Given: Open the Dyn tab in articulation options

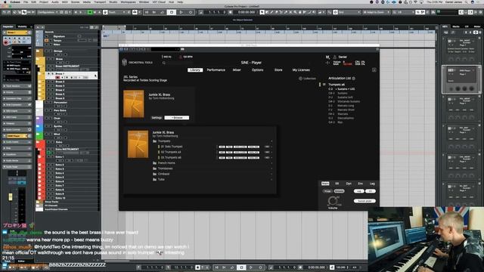Looking at the screenshot, I should (349, 184).
